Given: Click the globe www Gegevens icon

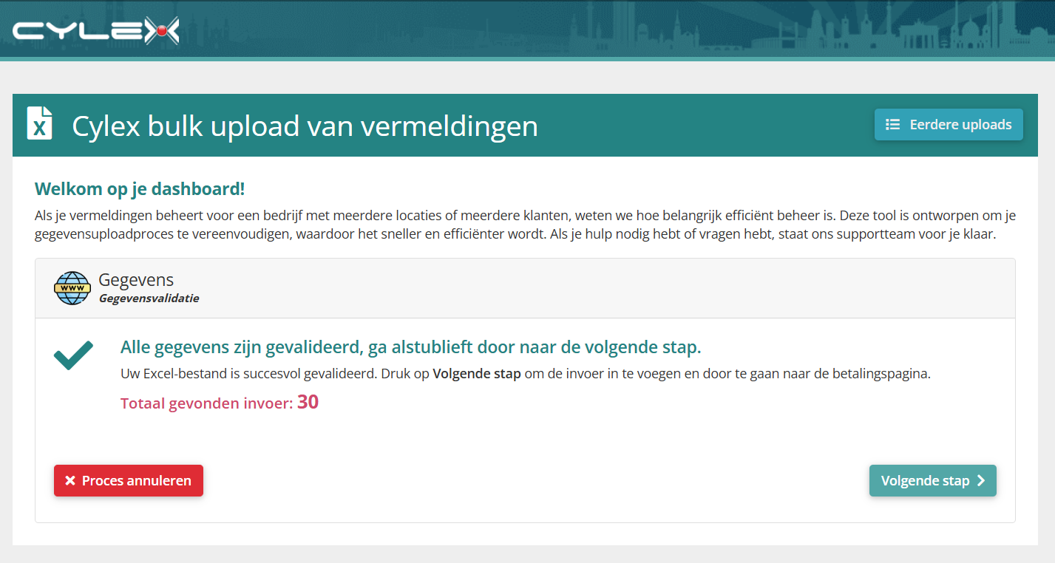Looking at the screenshot, I should (x=72, y=288).
